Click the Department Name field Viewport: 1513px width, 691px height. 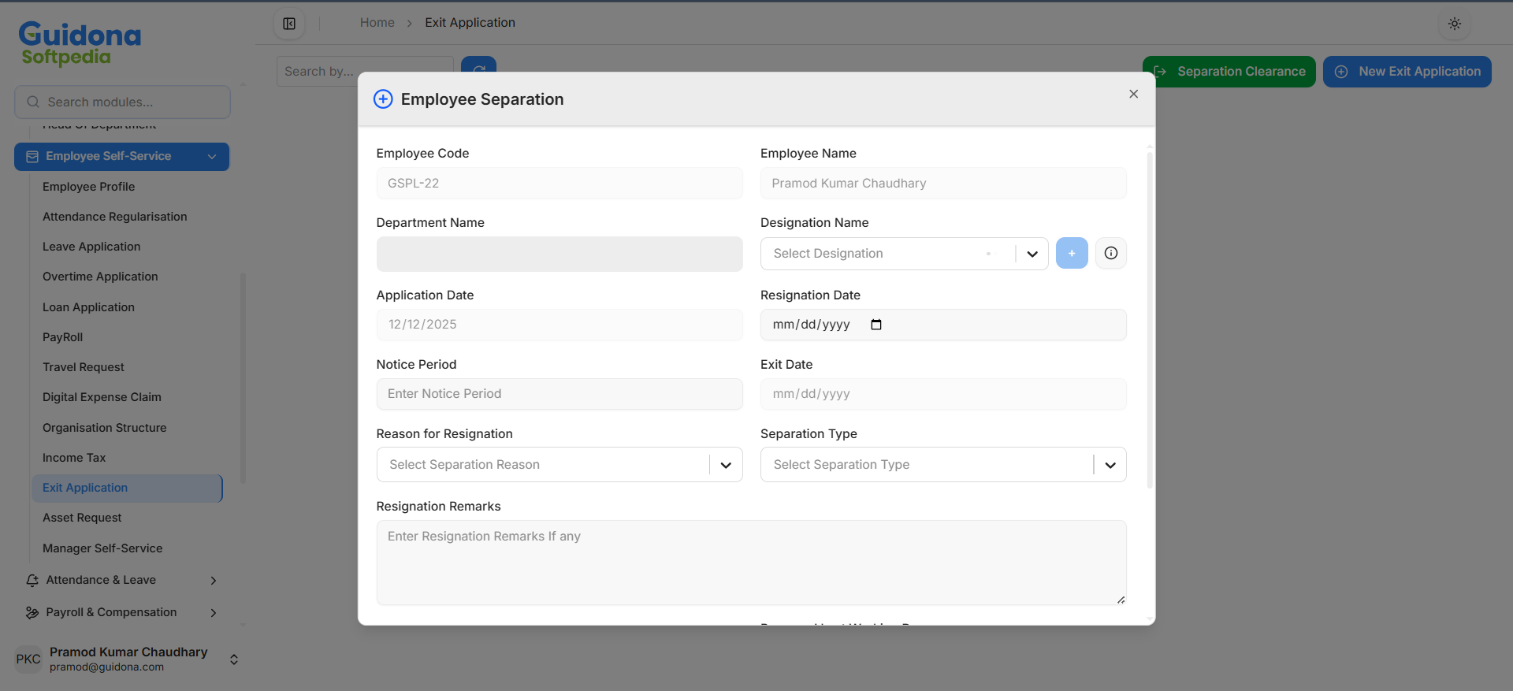pos(559,254)
